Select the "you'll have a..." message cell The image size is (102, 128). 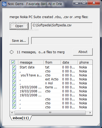pyautogui.click(x=31, y=75)
